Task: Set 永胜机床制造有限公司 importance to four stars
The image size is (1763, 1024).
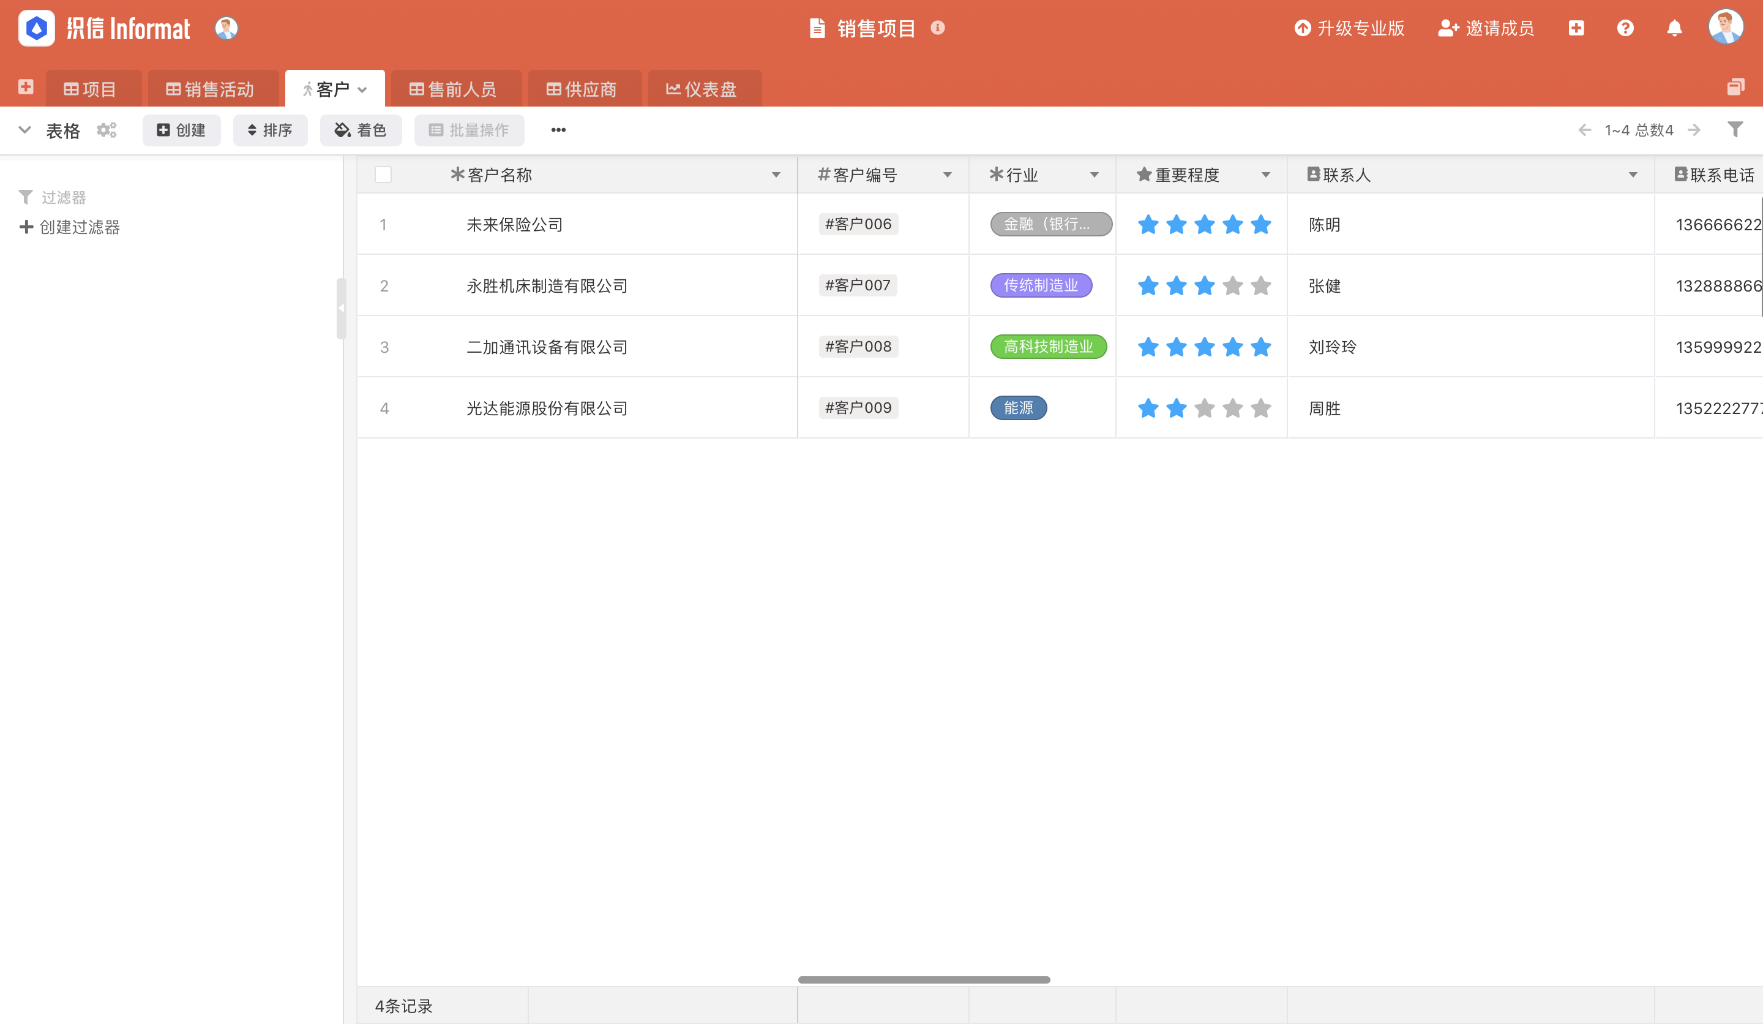Action: [x=1232, y=285]
